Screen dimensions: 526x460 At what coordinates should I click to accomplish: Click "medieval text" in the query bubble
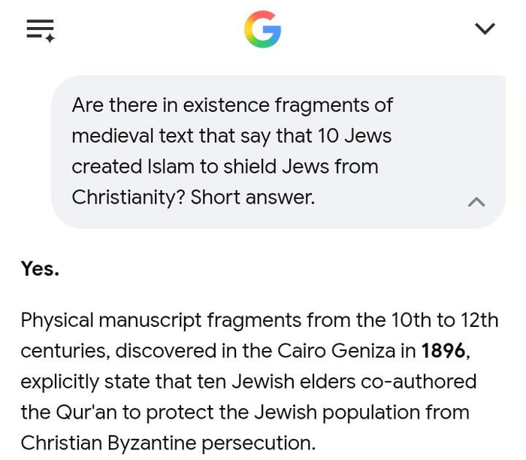133,136
